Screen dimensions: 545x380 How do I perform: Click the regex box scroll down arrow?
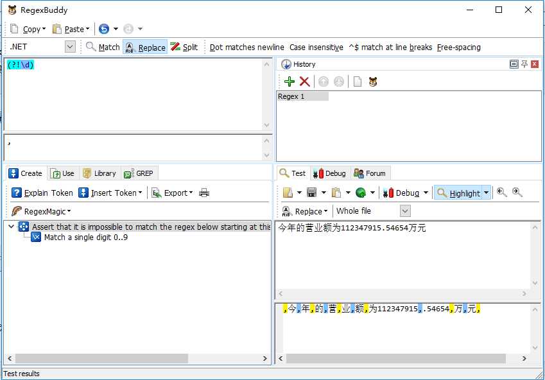tap(266, 125)
